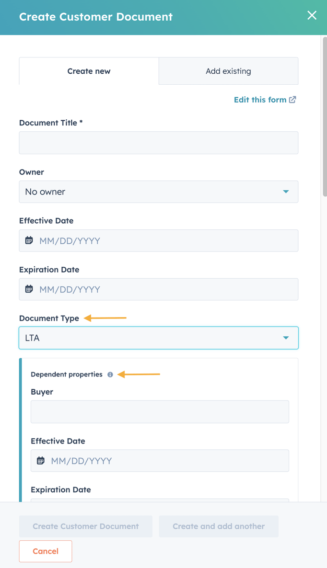
Task: Switch to the Create new tab
Action: coord(89,71)
